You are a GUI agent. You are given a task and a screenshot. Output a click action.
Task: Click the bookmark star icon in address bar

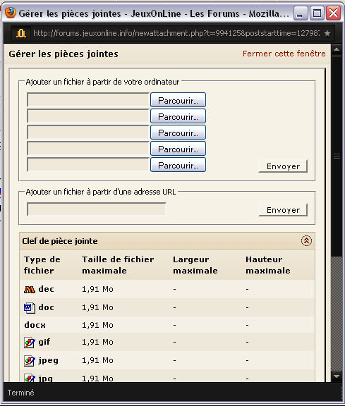point(327,33)
